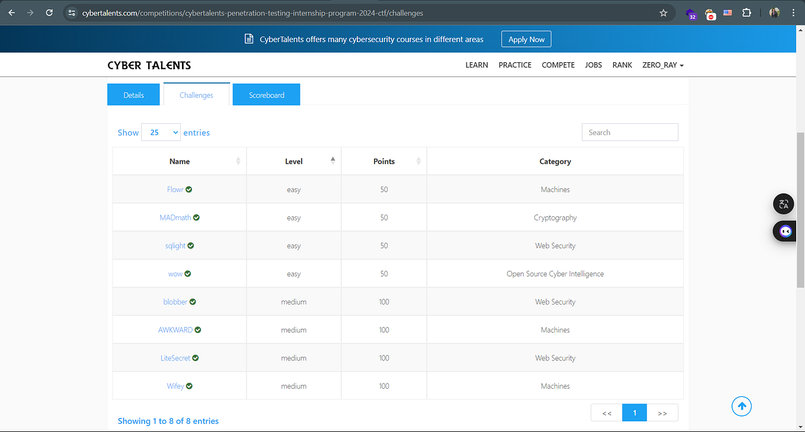Image resolution: width=805 pixels, height=432 pixels.
Task: Open the purple badge extension showing 32
Action: pyautogui.click(x=690, y=12)
